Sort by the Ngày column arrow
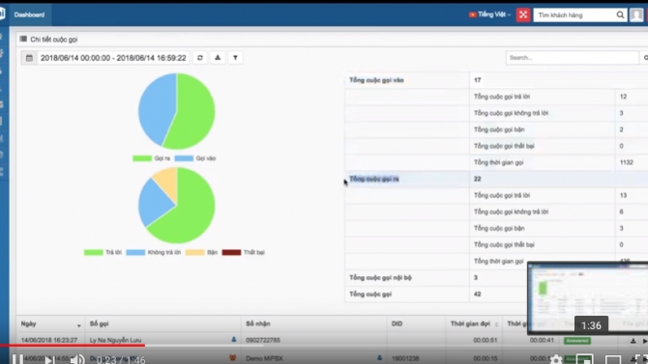This screenshot has width=648, height=364. (79, 325)
